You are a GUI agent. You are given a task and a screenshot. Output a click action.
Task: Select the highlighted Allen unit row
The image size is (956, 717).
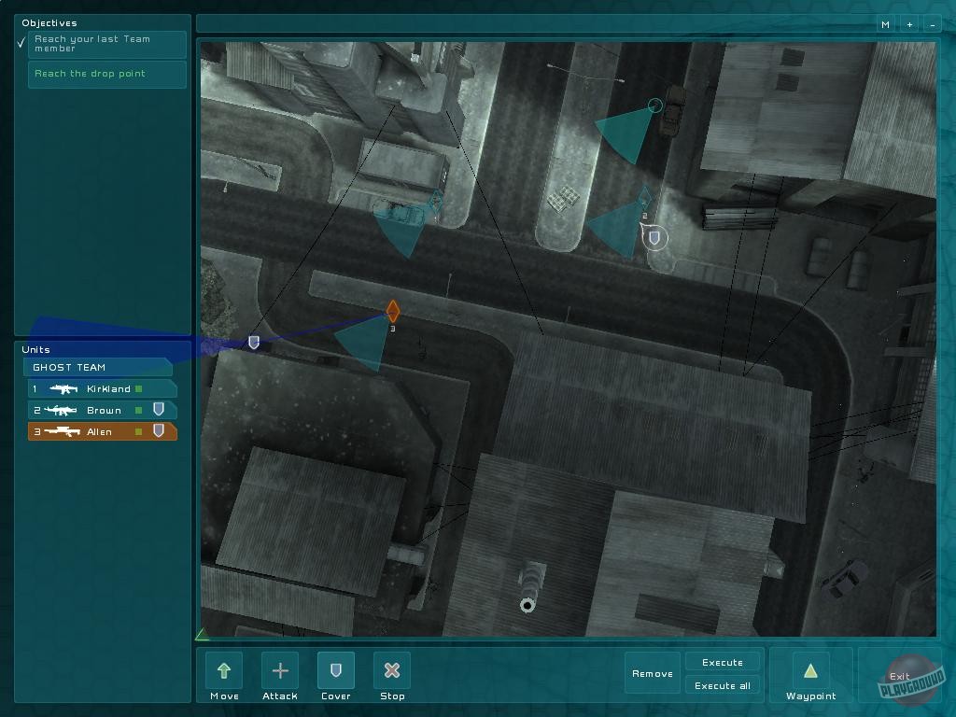(x=101, y=431)
